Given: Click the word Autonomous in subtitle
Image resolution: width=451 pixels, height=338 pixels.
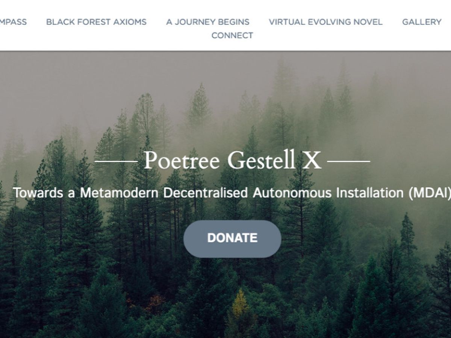Looking at the screenshot, I should coord(292,193).
